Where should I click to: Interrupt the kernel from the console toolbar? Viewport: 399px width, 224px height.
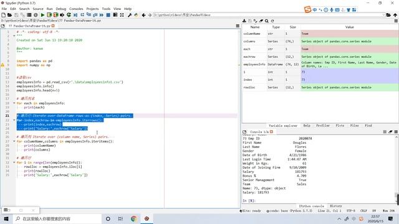click(385, 132)
